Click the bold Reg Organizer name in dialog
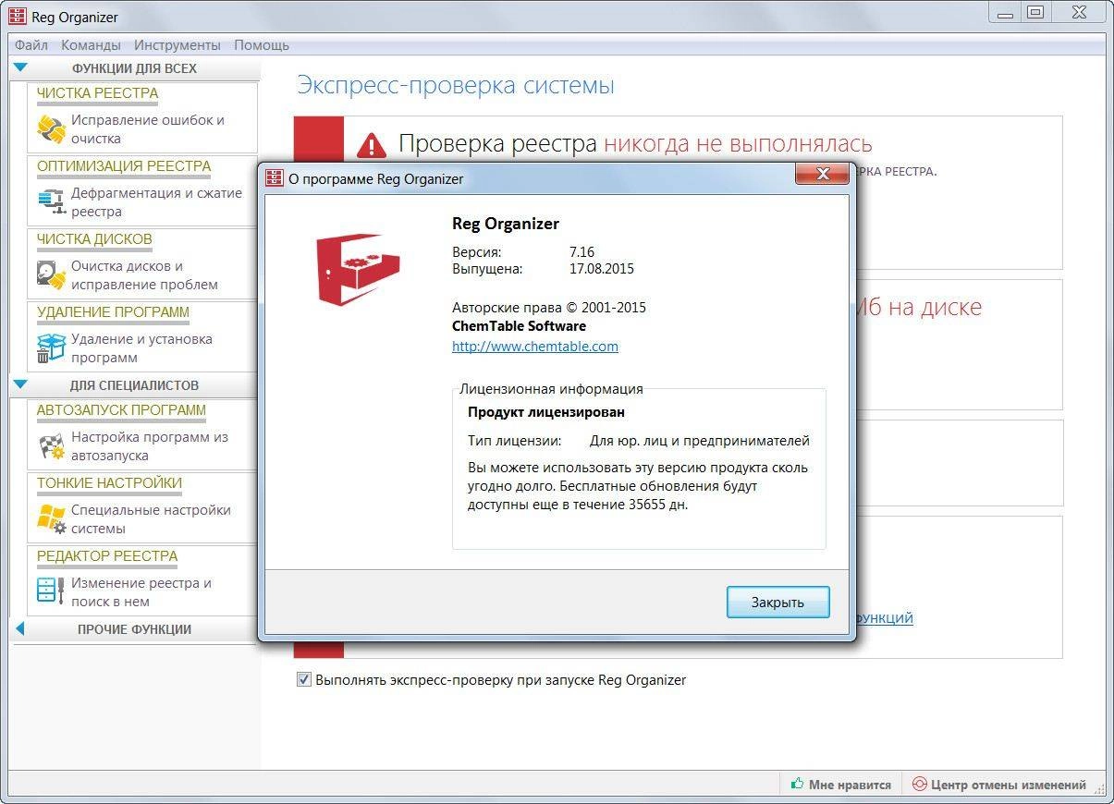Screen dimensions: 1114x804 506,224
